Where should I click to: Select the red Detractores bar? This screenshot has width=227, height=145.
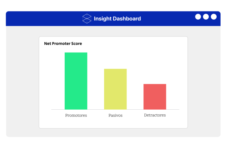[155, 97]
